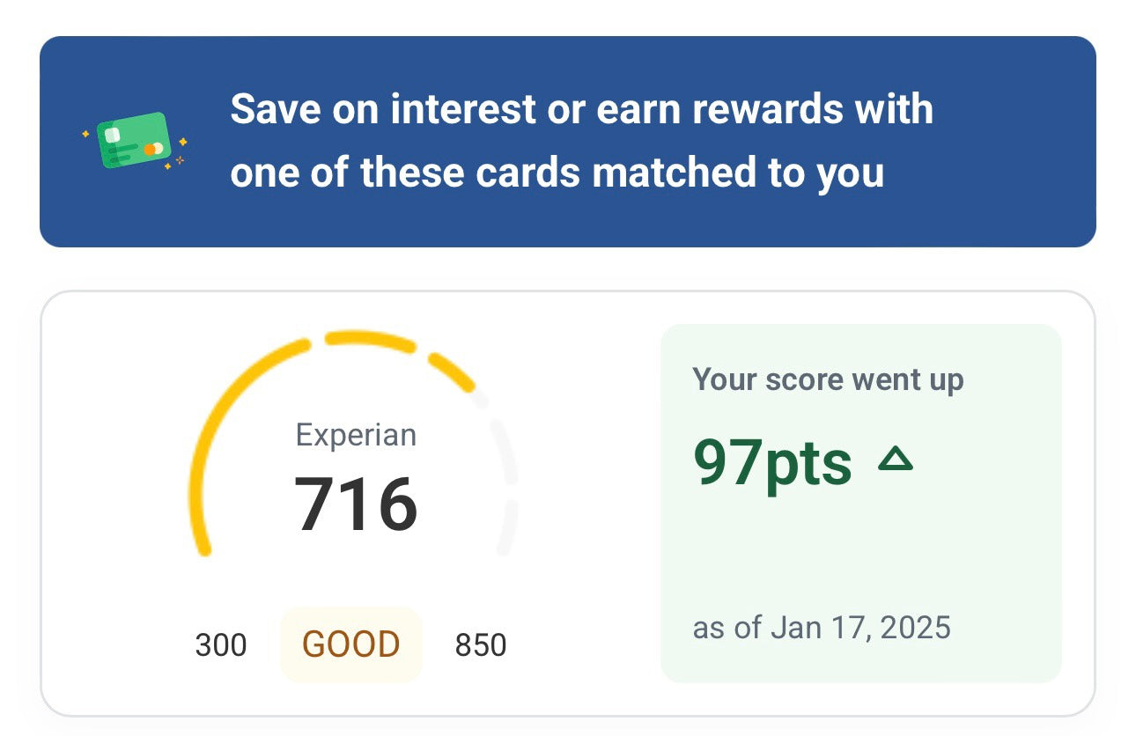Image resolution: width=1136 pixels, height=736 pixels.
Task: Tap "one of these cards matched to you" text
Action: pos(557,173)
